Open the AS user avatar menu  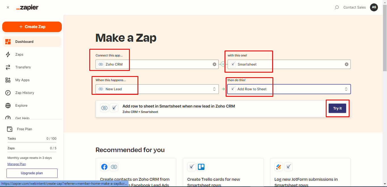pyautogui.click(x=374, y=7)
